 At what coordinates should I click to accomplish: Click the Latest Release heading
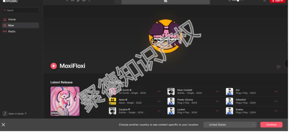(x=61, y=82)
